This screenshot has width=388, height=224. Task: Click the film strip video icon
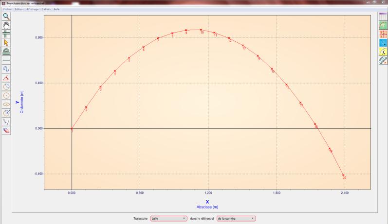click(383, 60)
